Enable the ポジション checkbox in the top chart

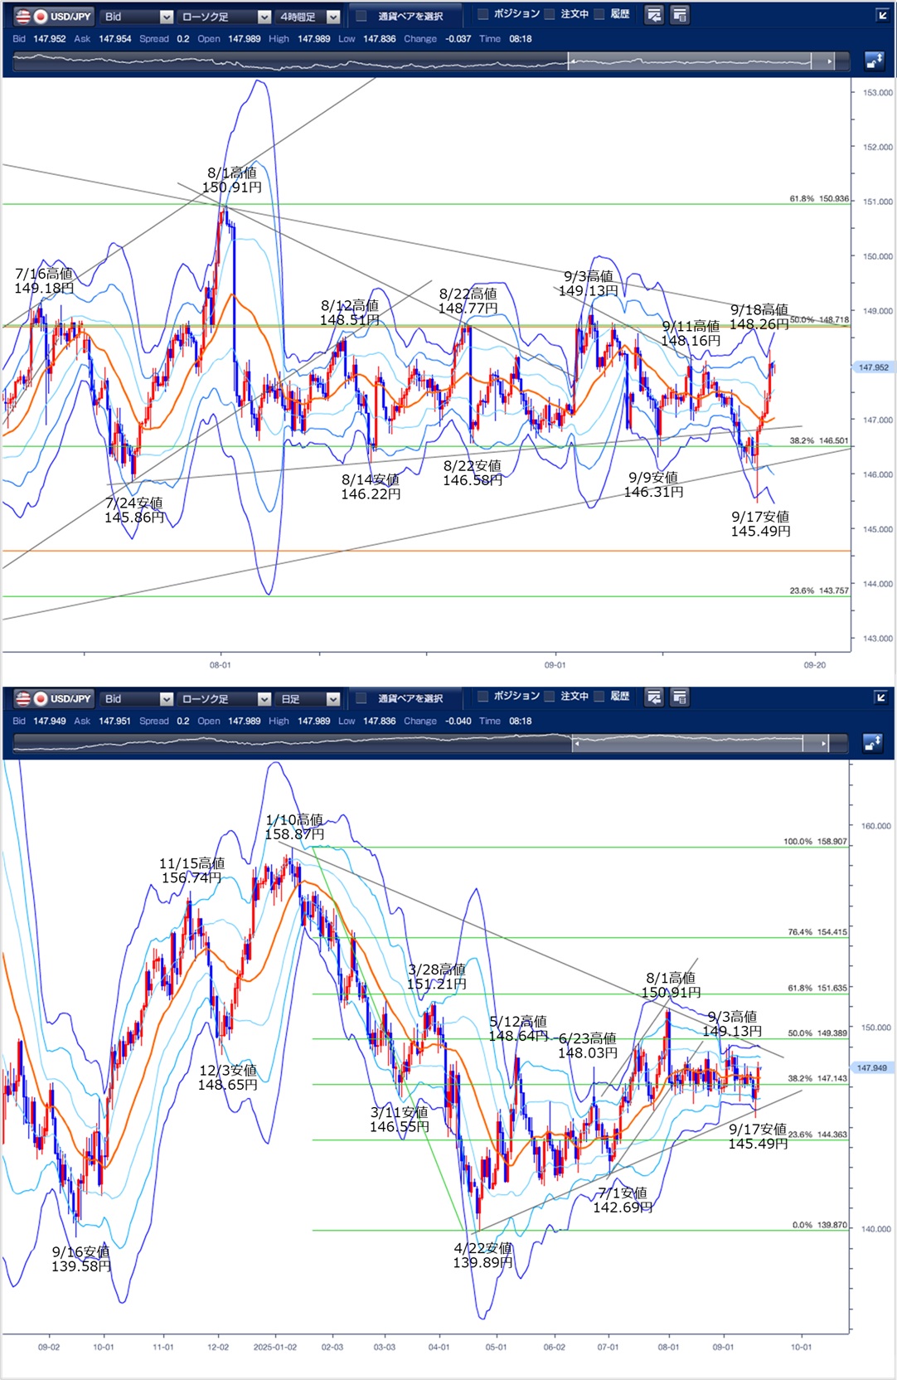(483, 14)
